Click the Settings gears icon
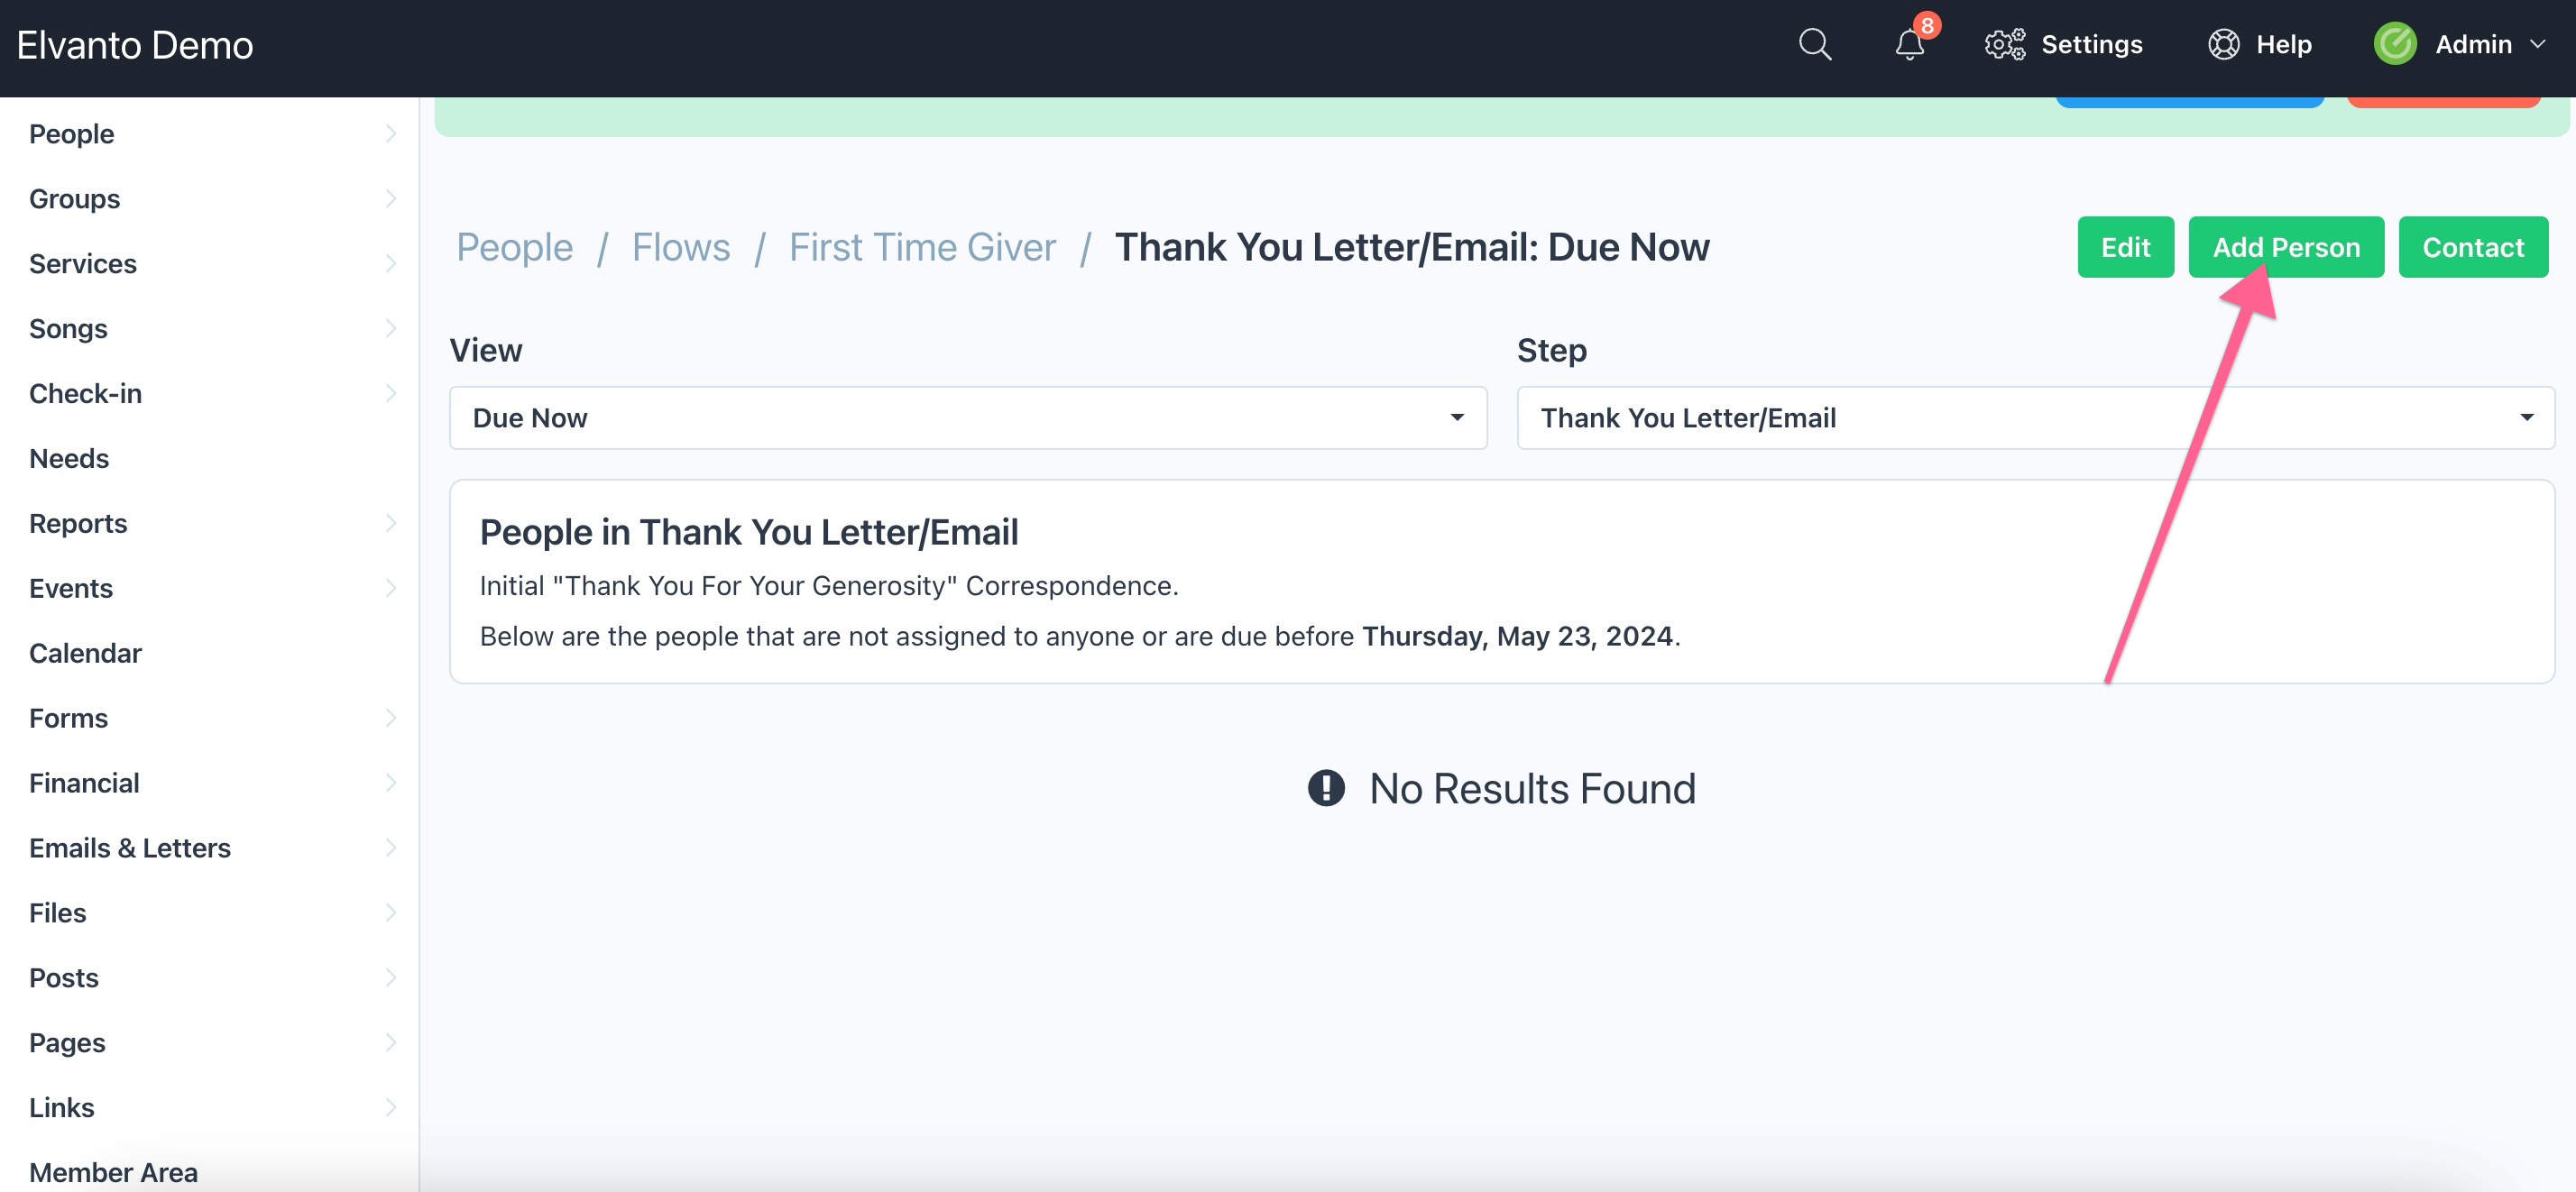The height and width of the screenshot is (1192, 2576). pyautogui.click(x=2005, y=45)
